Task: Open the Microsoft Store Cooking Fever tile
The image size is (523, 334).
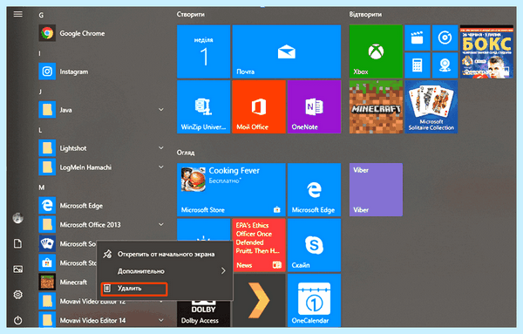Action: click(x=231, y=189)
